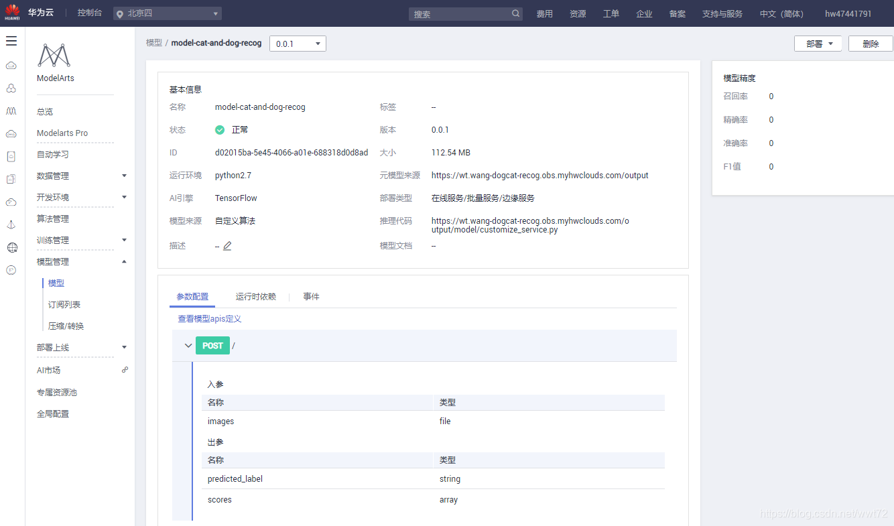Click the link icon beside AI市场
This screenshot has width=894, height=526.
tap(125, 370)
